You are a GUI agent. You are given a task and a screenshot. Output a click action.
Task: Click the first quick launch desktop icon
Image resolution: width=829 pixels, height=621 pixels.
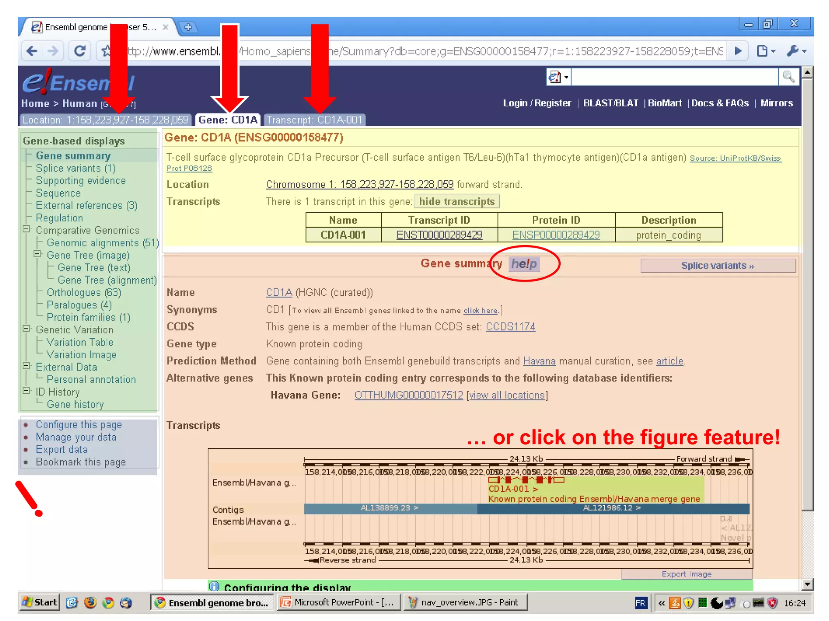coord(72,602)
